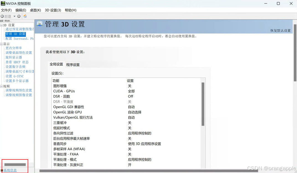Switch to the 程序设置 tab

tap(73, 64)
